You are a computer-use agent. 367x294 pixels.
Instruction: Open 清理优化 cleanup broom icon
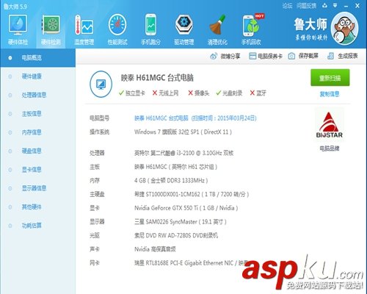217,29
